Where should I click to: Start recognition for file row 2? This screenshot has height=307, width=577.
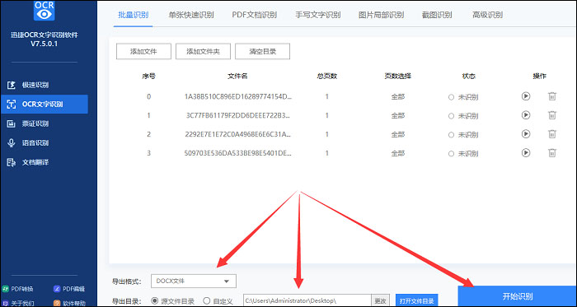click(526, 133)
